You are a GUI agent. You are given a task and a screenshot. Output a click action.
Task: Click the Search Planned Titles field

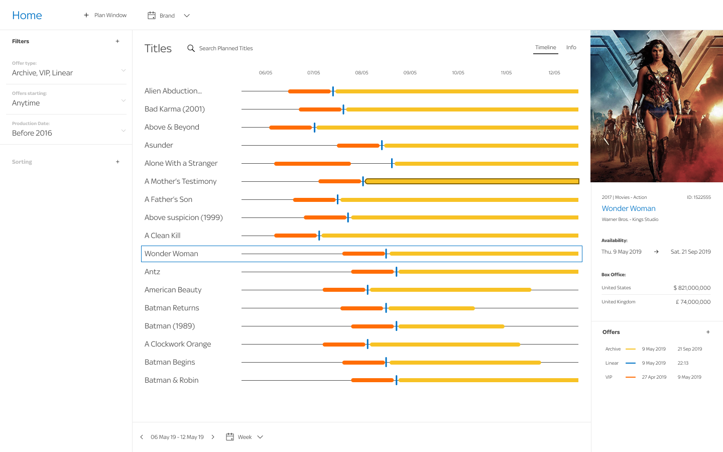pos(226,48)
